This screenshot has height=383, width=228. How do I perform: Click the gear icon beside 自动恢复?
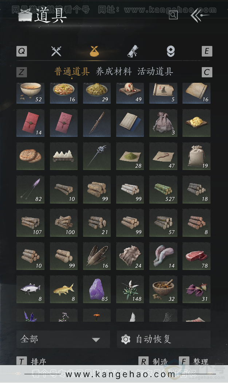coord(126,339)
